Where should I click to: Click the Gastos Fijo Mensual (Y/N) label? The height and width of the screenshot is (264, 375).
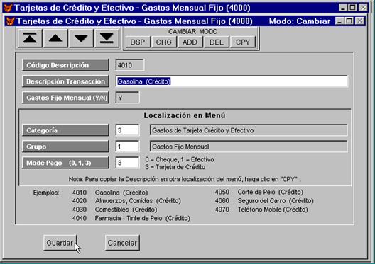65,98
